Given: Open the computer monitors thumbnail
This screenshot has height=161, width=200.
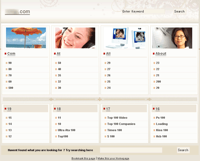Looking at the screenshot, I should pos(125,38).
